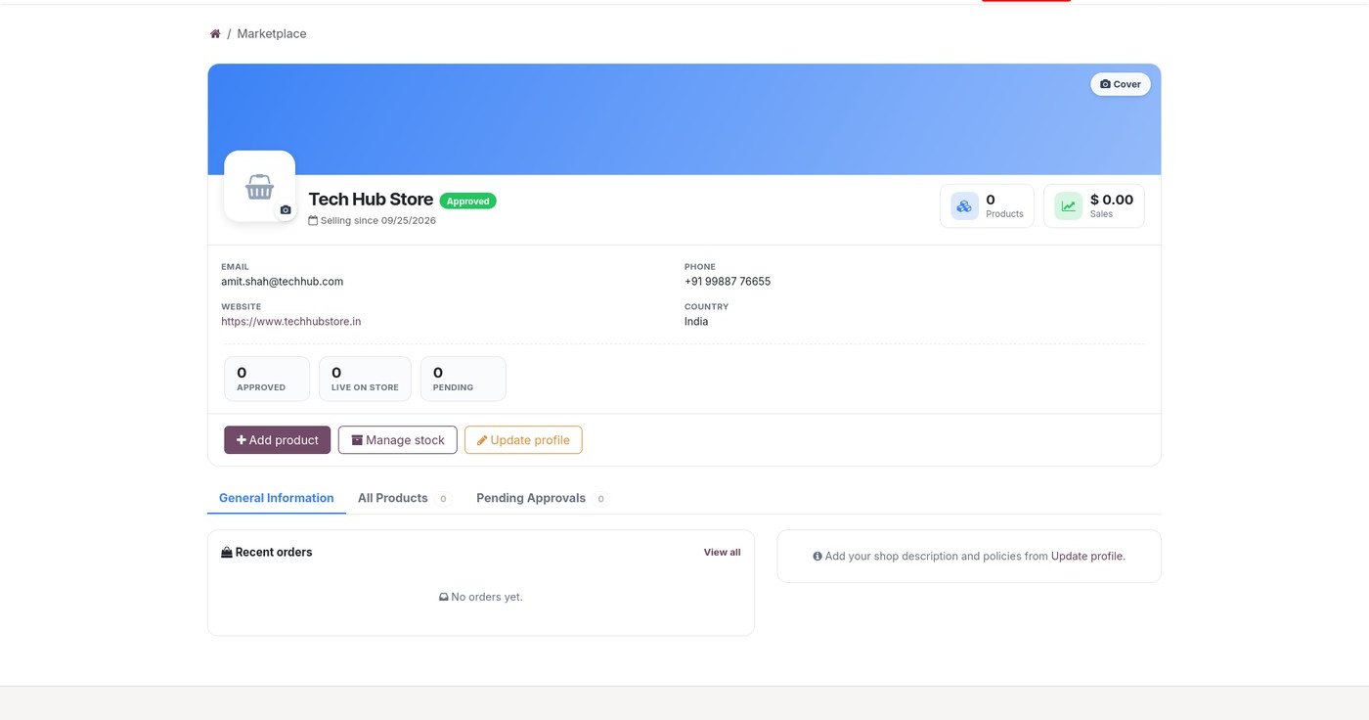Open Manage stock
This screenshot has width=1369, height=720.
[x=398, y=440]
